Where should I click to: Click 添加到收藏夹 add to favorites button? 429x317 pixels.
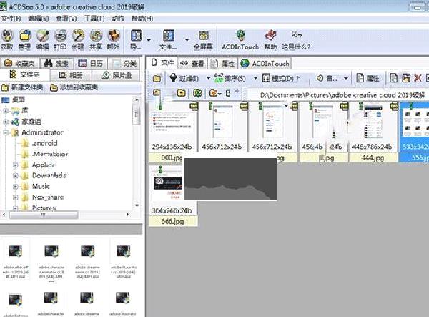tap(74, 87)
